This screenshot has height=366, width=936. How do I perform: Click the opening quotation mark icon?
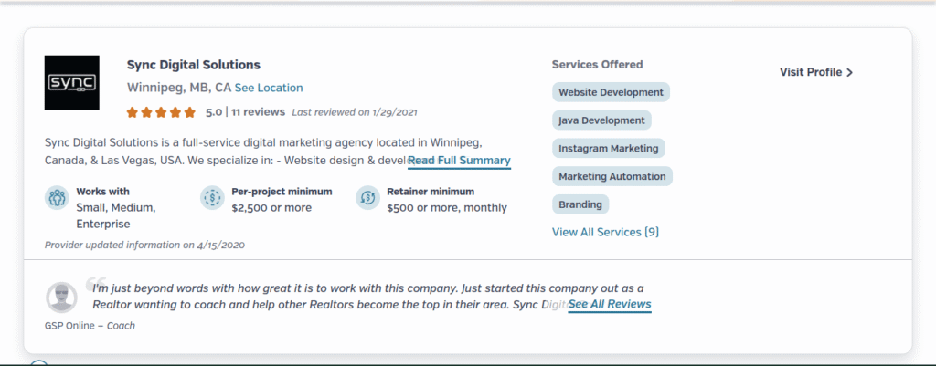pos(92,284)
